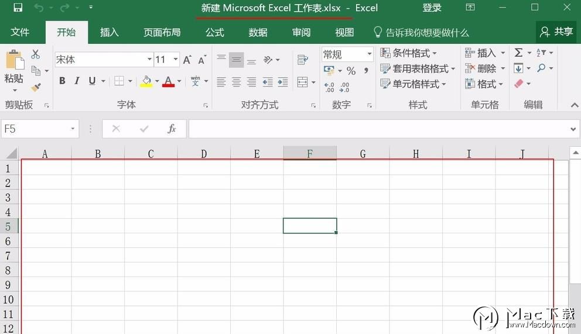Toggle italic formatting
581x334 pixels.
click(x=77, y=81)
